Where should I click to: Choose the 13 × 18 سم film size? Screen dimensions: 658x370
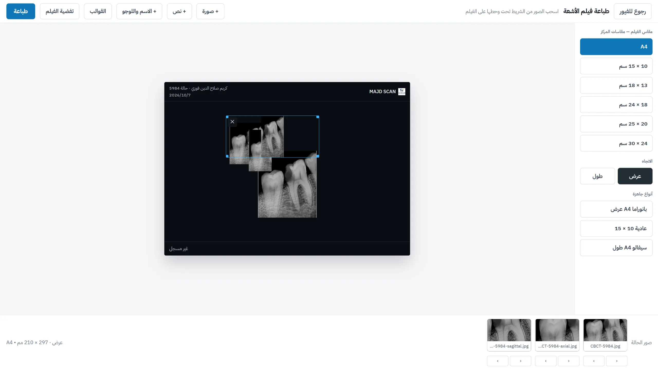coord(616,85)
